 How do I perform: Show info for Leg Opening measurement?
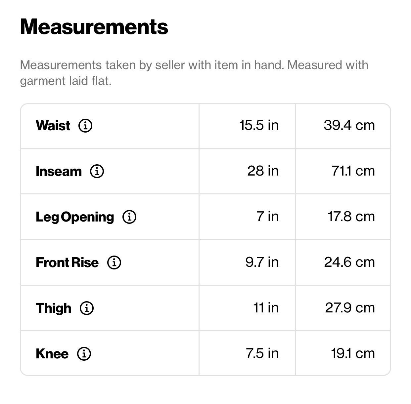pyautogui.click(x=129, y=217)
